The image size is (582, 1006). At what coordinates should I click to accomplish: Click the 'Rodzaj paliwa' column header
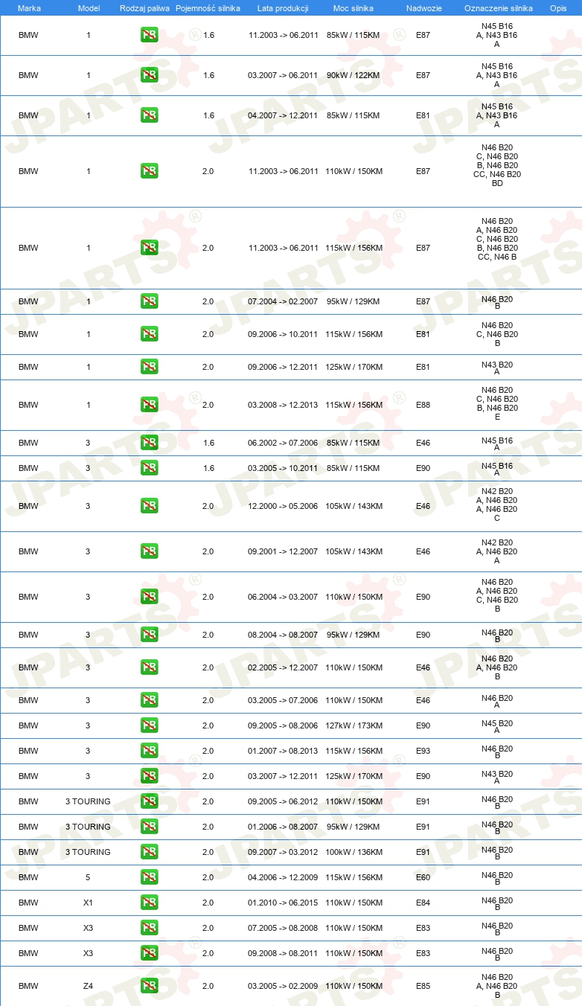(144, 7)
